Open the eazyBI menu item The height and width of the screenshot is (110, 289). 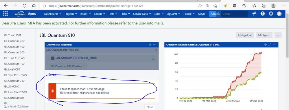202,14
